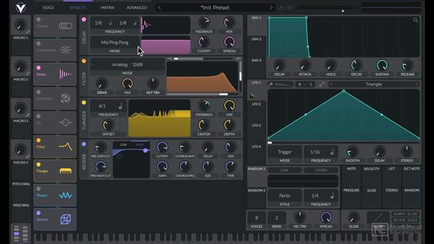Select the Compressor effect icon
Screen dimensions: 434x244
tap(66, 50)
